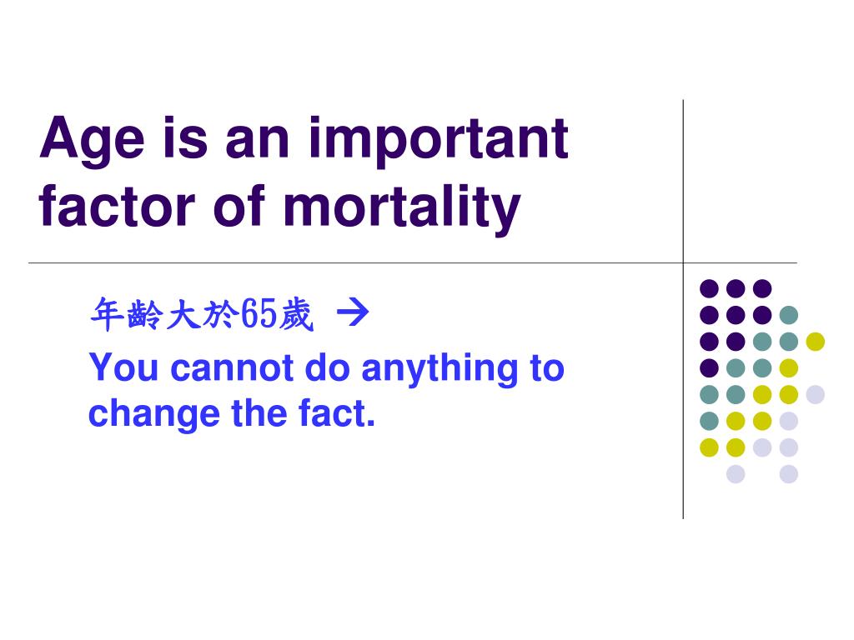854x640 pixels.
Task: Click the vertical divider line
Action: (683, 309)
